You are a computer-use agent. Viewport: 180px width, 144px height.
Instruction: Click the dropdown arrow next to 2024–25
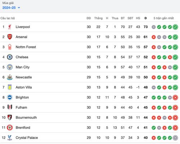[19, 8]
